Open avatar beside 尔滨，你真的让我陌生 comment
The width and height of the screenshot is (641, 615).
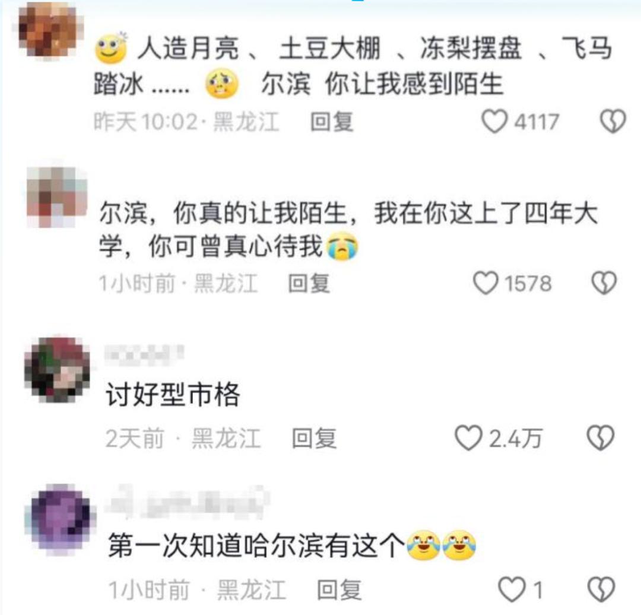57,197
